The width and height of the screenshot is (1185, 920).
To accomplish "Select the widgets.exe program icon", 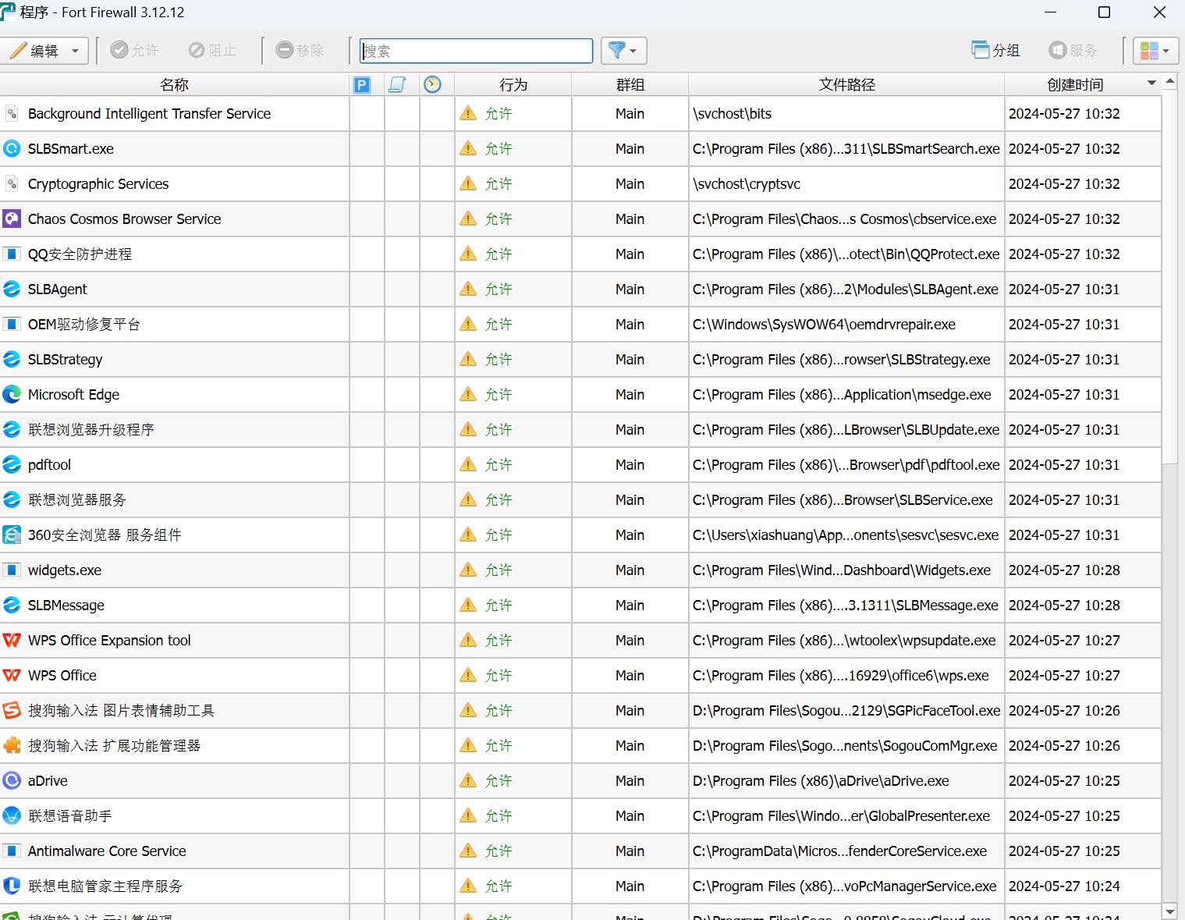I will pos(12,570).
